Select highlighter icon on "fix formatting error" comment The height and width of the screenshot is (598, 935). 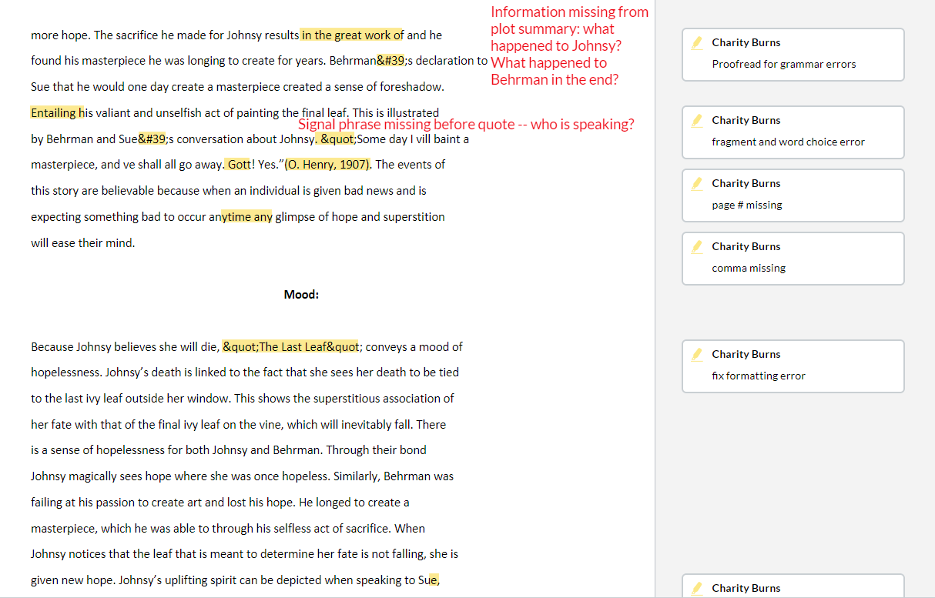[x=697, y=355]
